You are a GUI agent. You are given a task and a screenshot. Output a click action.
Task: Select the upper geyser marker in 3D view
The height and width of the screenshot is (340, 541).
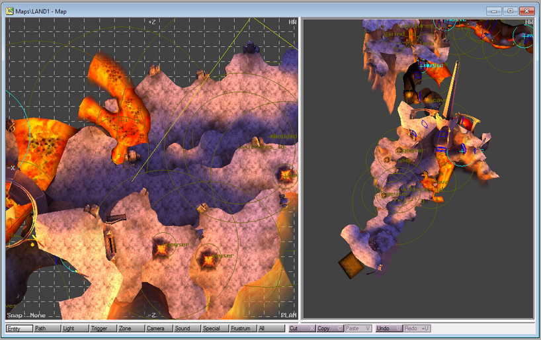(399, 151)
